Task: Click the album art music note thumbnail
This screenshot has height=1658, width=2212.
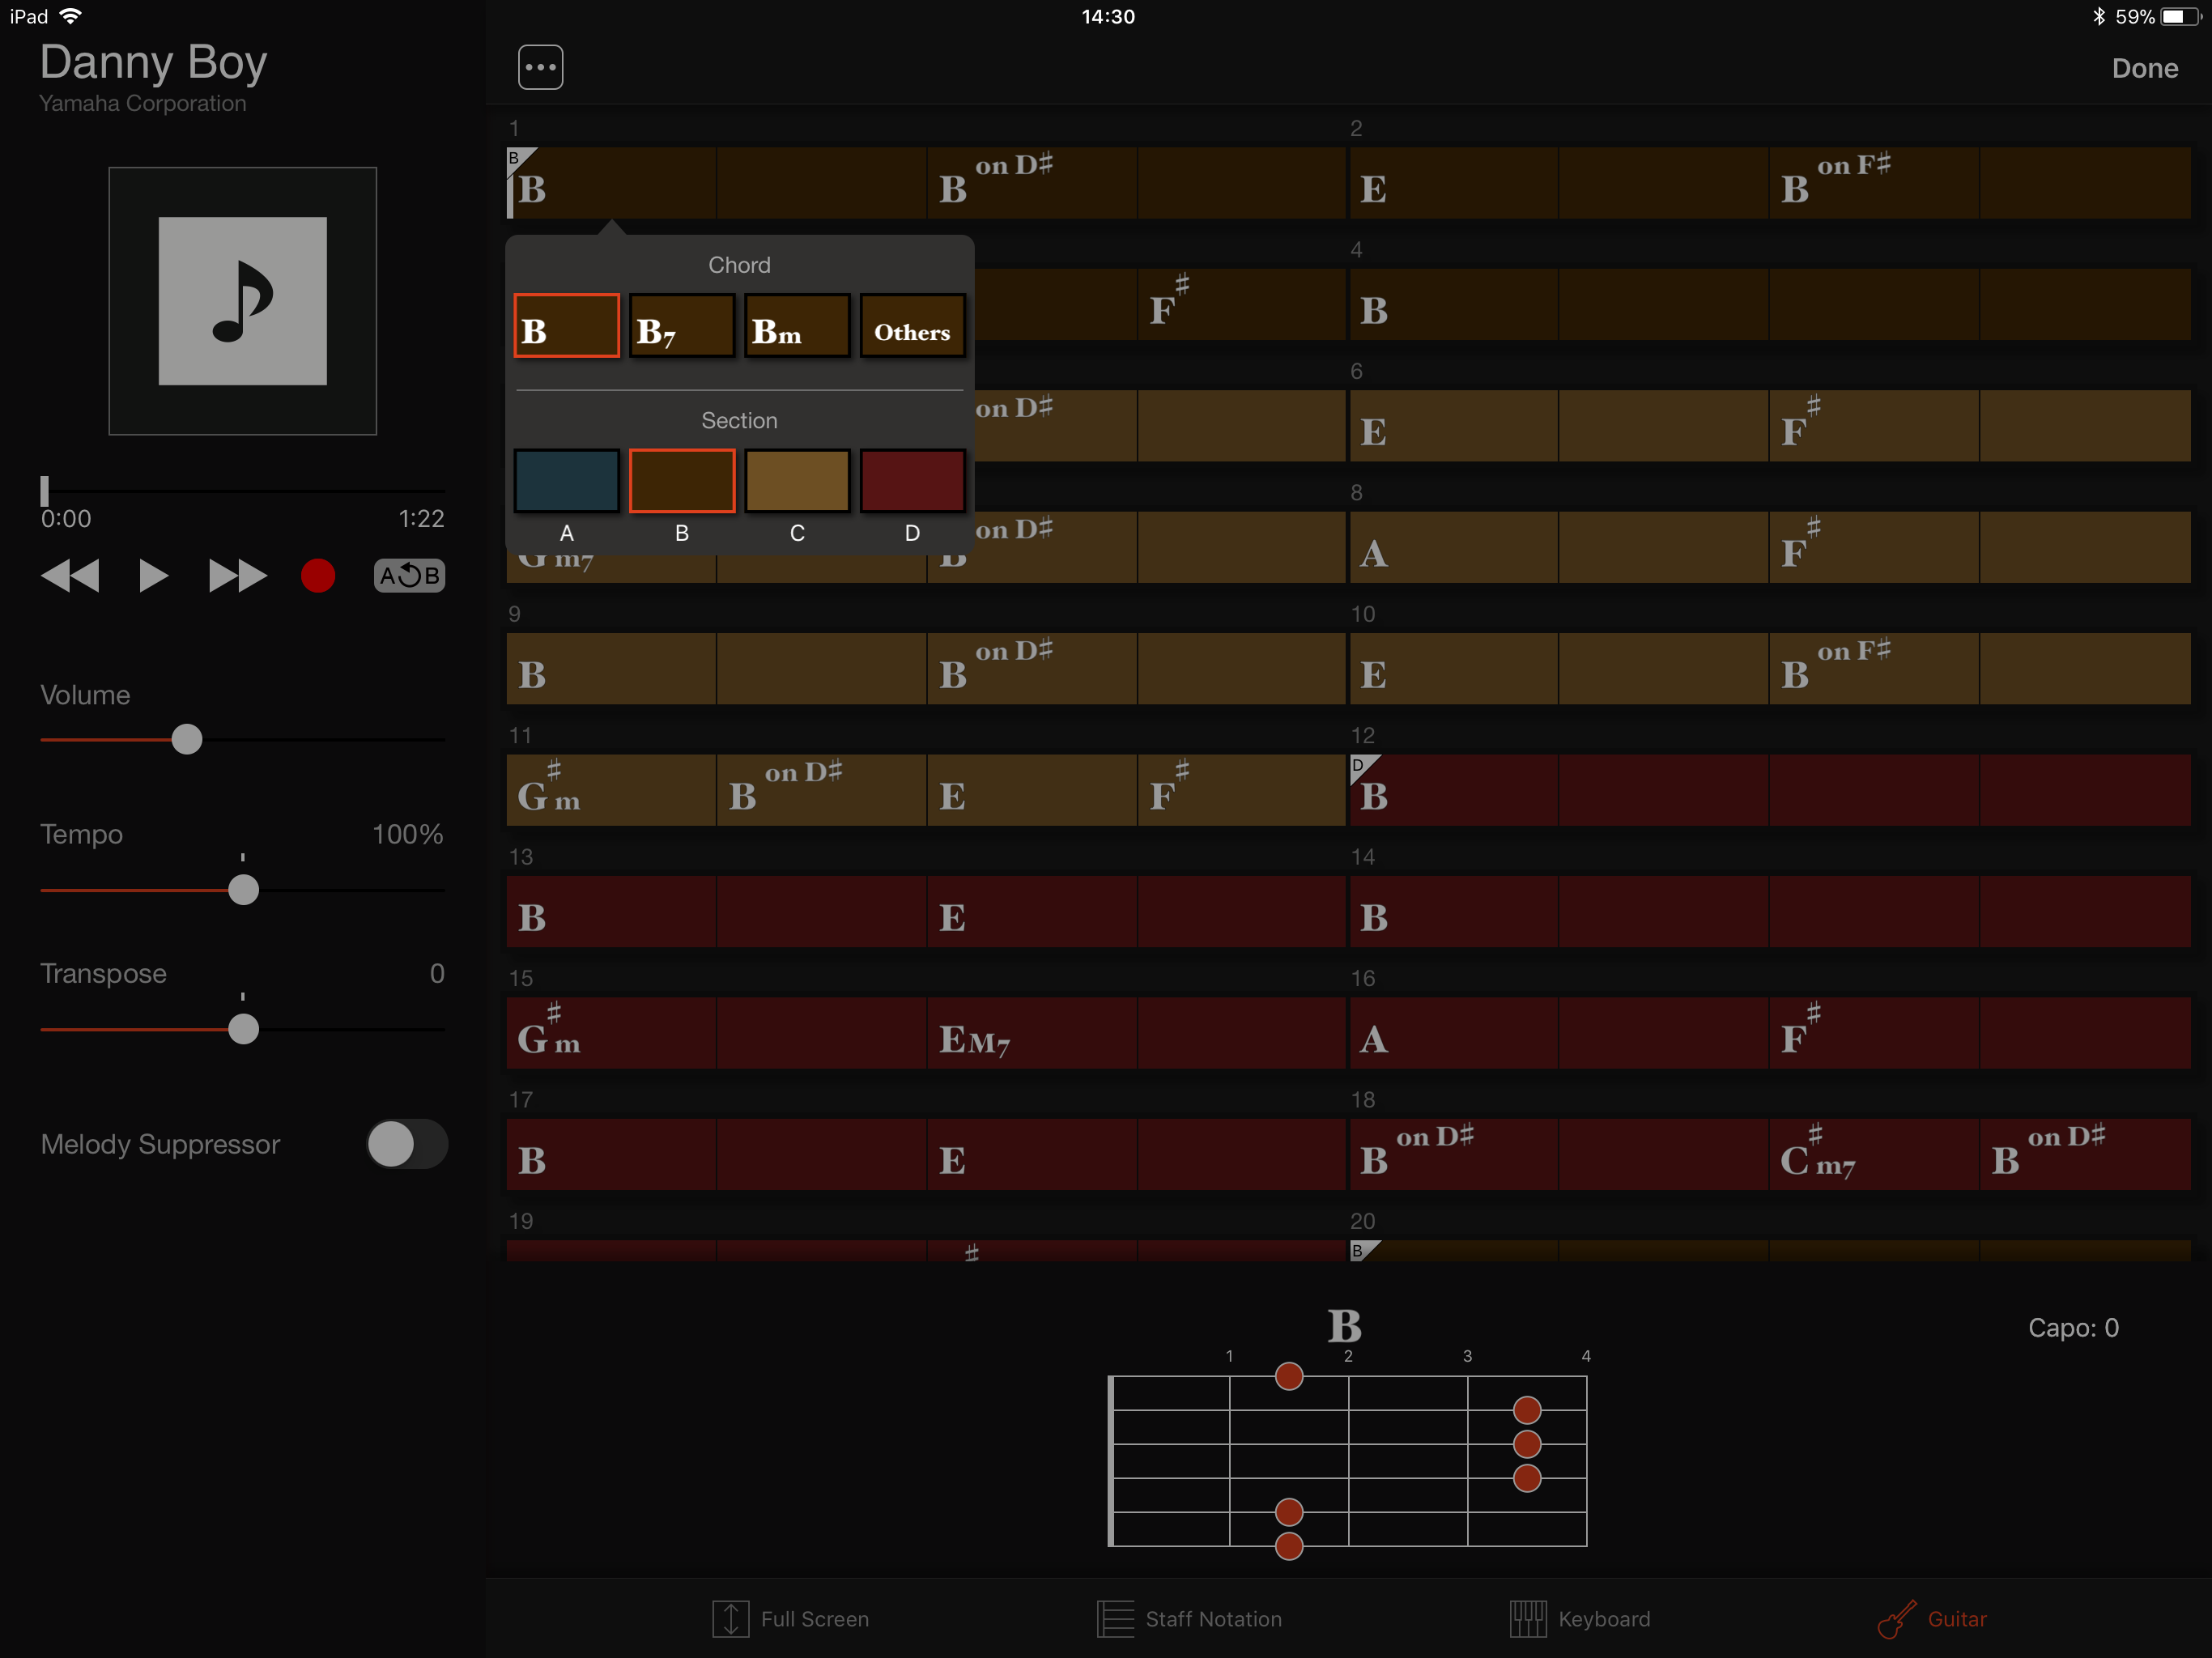Action: pos(243,301)
